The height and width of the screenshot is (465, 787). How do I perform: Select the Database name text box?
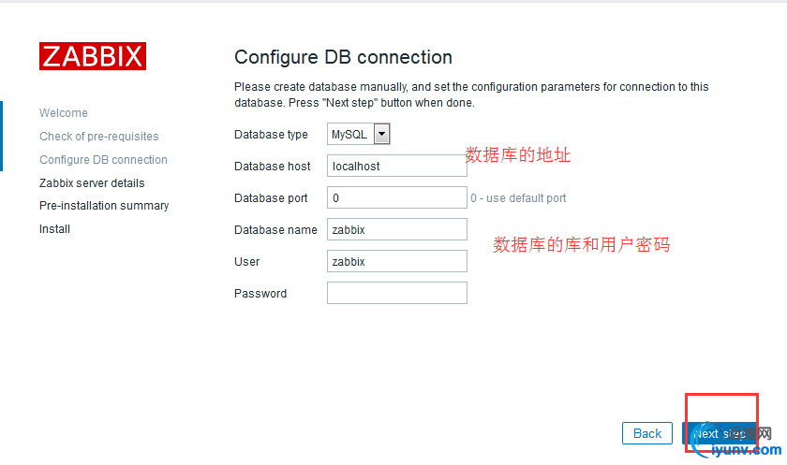pyautogui.click(x=396, y=229)
